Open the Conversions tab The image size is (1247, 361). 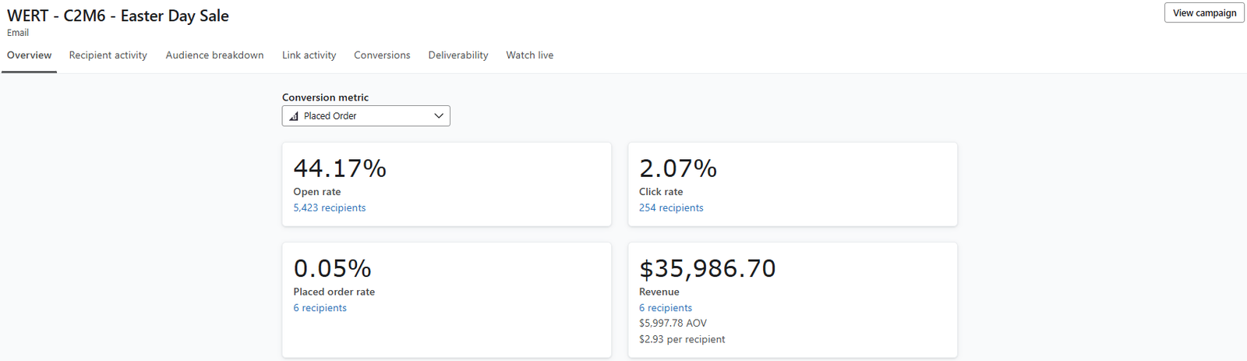(382, 55)
